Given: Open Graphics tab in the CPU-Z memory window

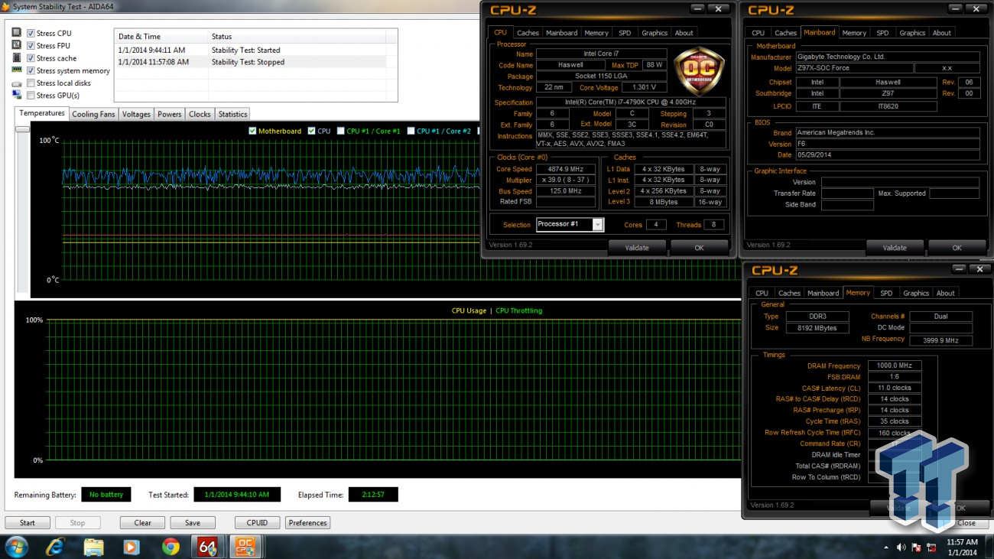Looking at the screenshot, I should click(916, 293).
